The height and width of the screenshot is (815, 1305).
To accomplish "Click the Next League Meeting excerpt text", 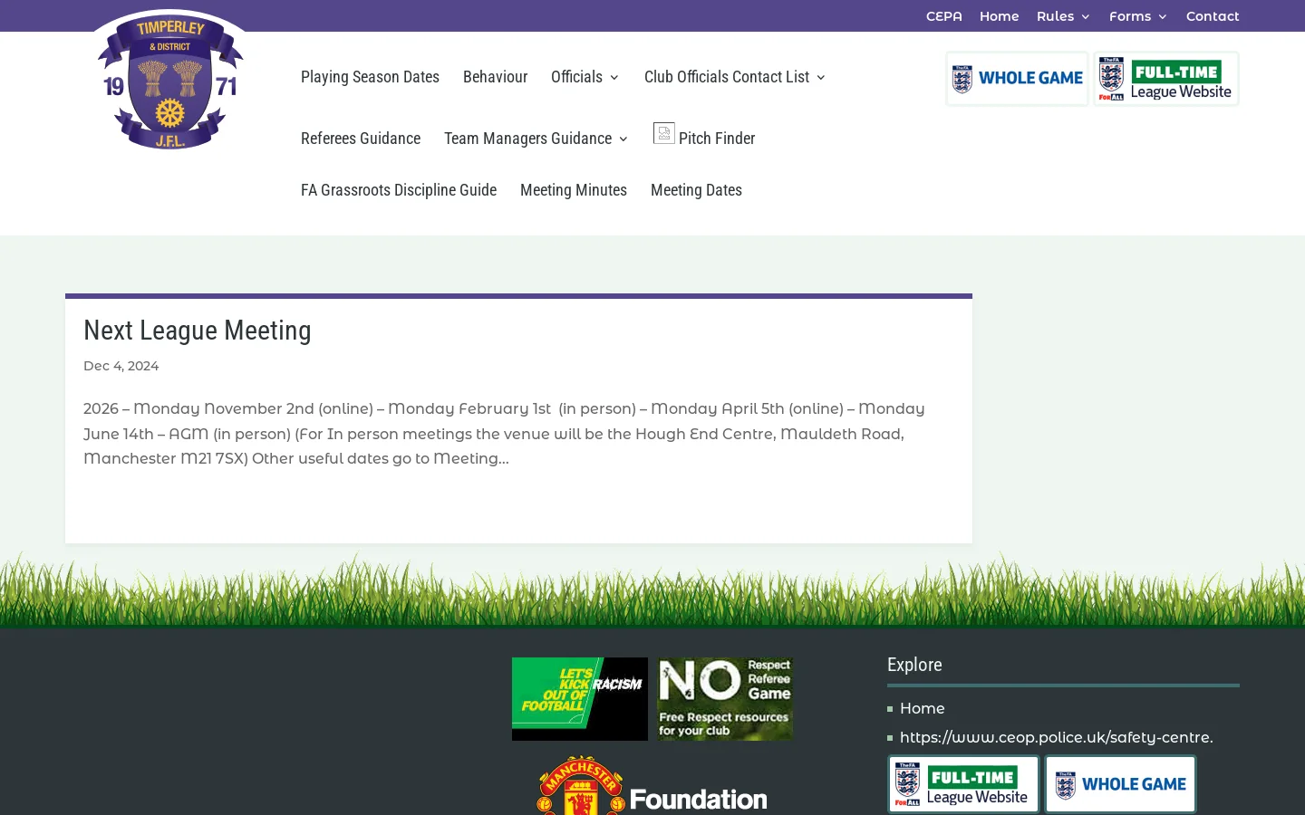I will tap(505, 434).
